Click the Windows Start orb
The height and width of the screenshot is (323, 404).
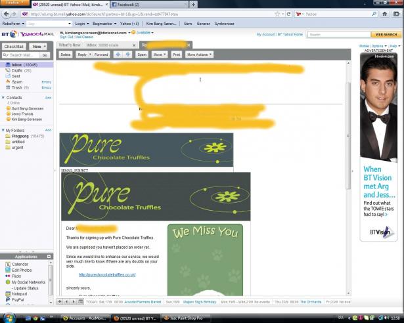(9, 318)
